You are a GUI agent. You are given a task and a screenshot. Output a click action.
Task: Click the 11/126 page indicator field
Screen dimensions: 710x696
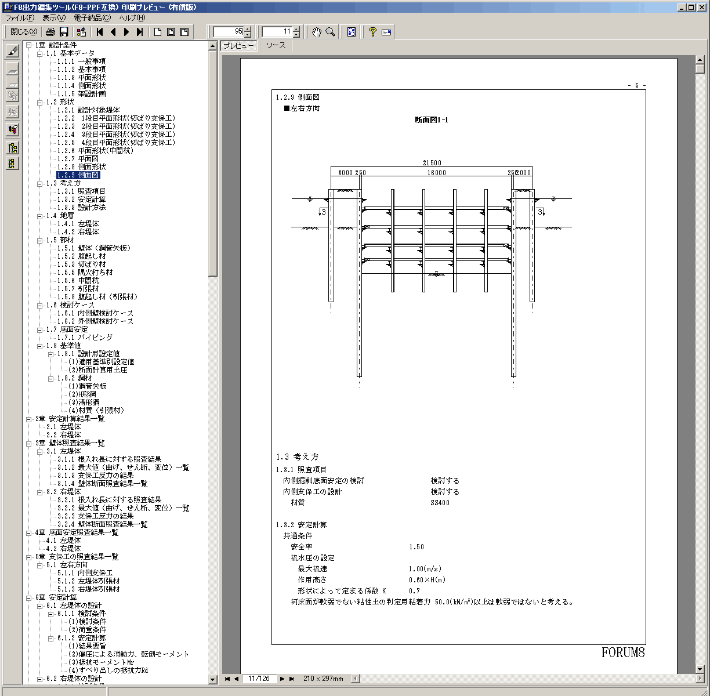point(259,679)
